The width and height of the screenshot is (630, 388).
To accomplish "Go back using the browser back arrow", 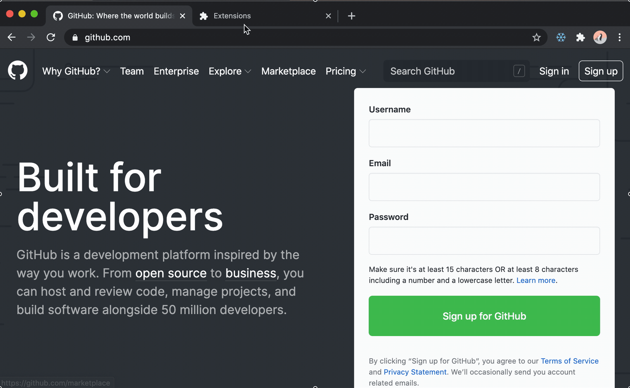I will click(x=11, y=37).
